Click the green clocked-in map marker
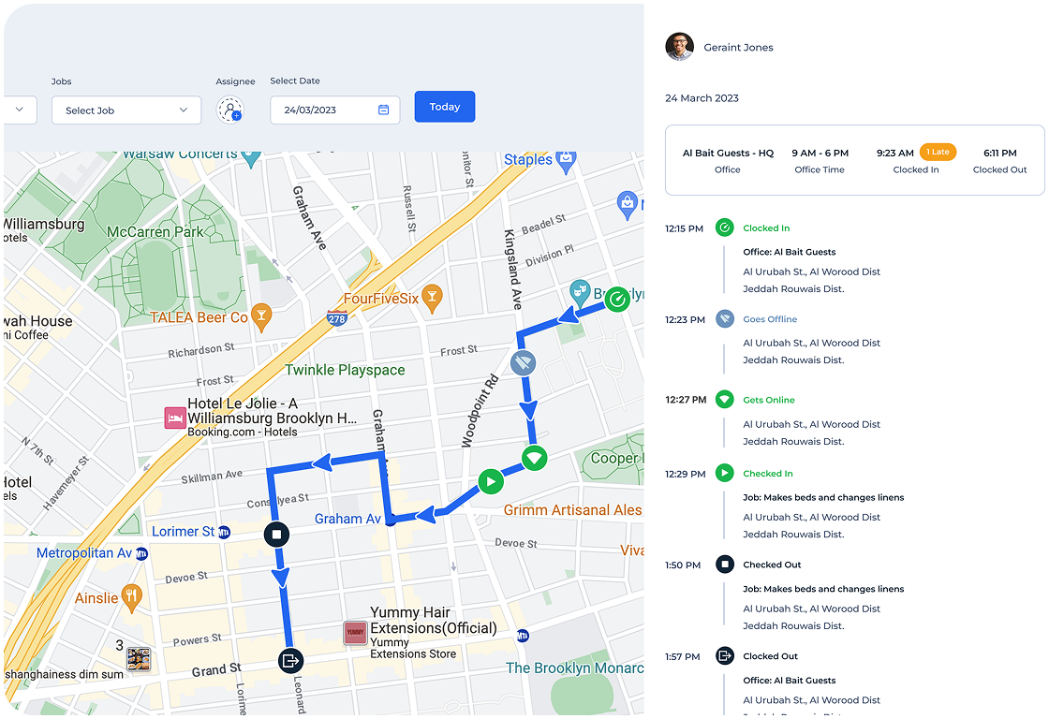 (x=617, y=300)
